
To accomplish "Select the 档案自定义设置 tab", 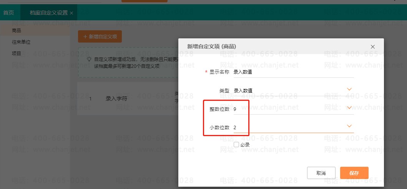I will coord(49,13).
